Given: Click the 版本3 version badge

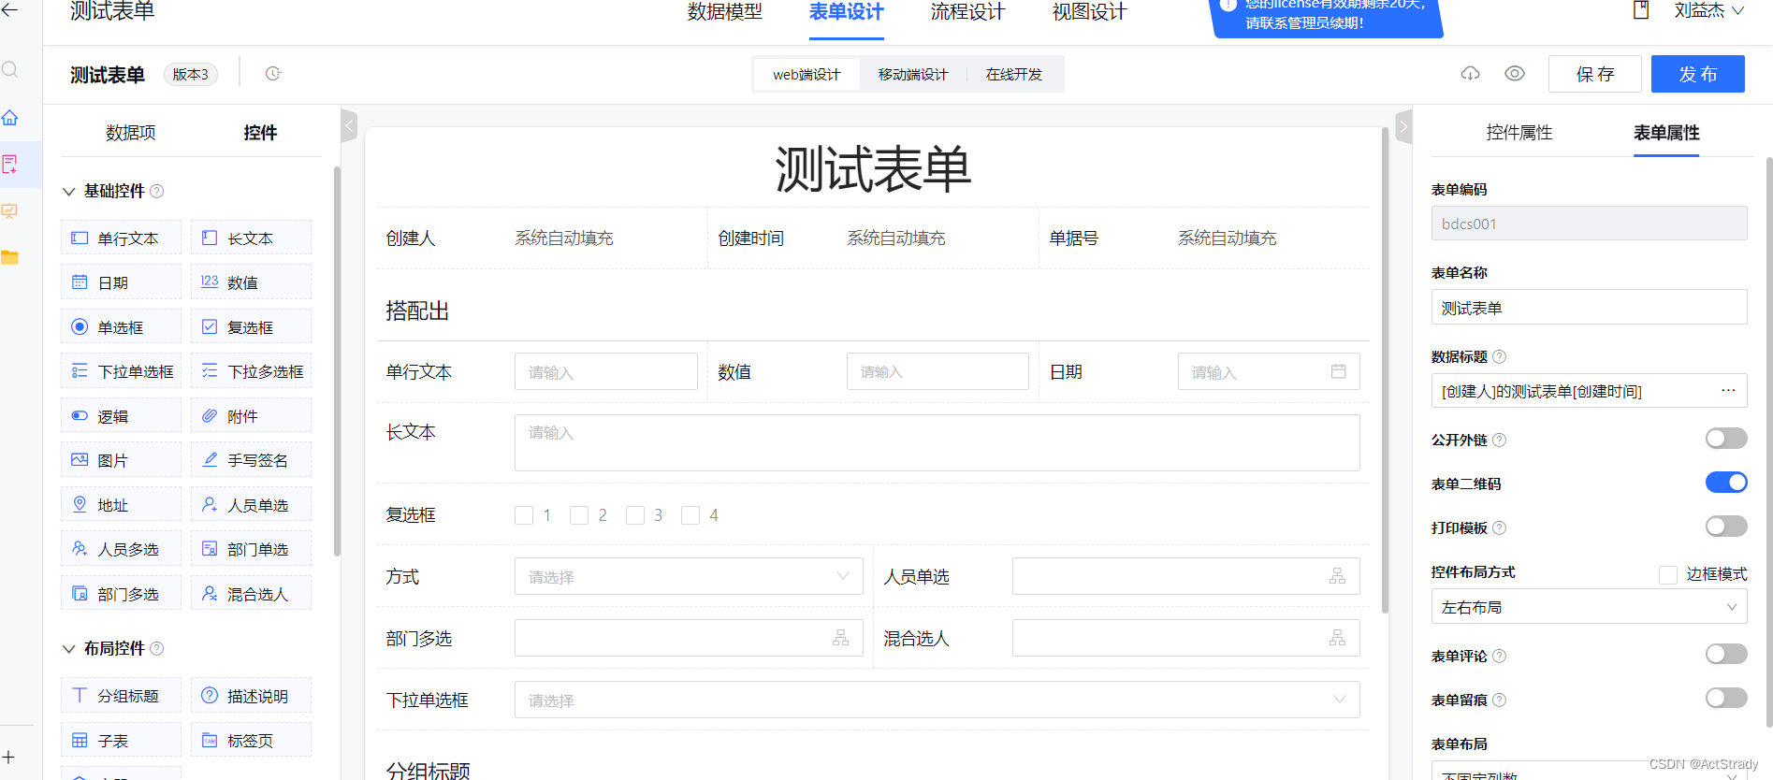Looking at the screenshot, I should 191,74.
